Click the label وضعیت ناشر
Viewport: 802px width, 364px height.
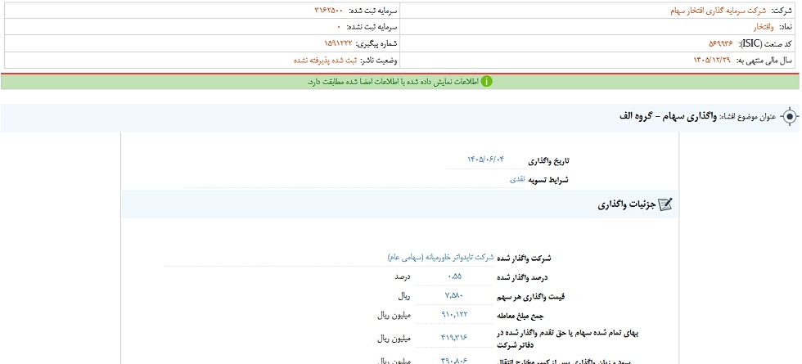[x=378, y=61]
